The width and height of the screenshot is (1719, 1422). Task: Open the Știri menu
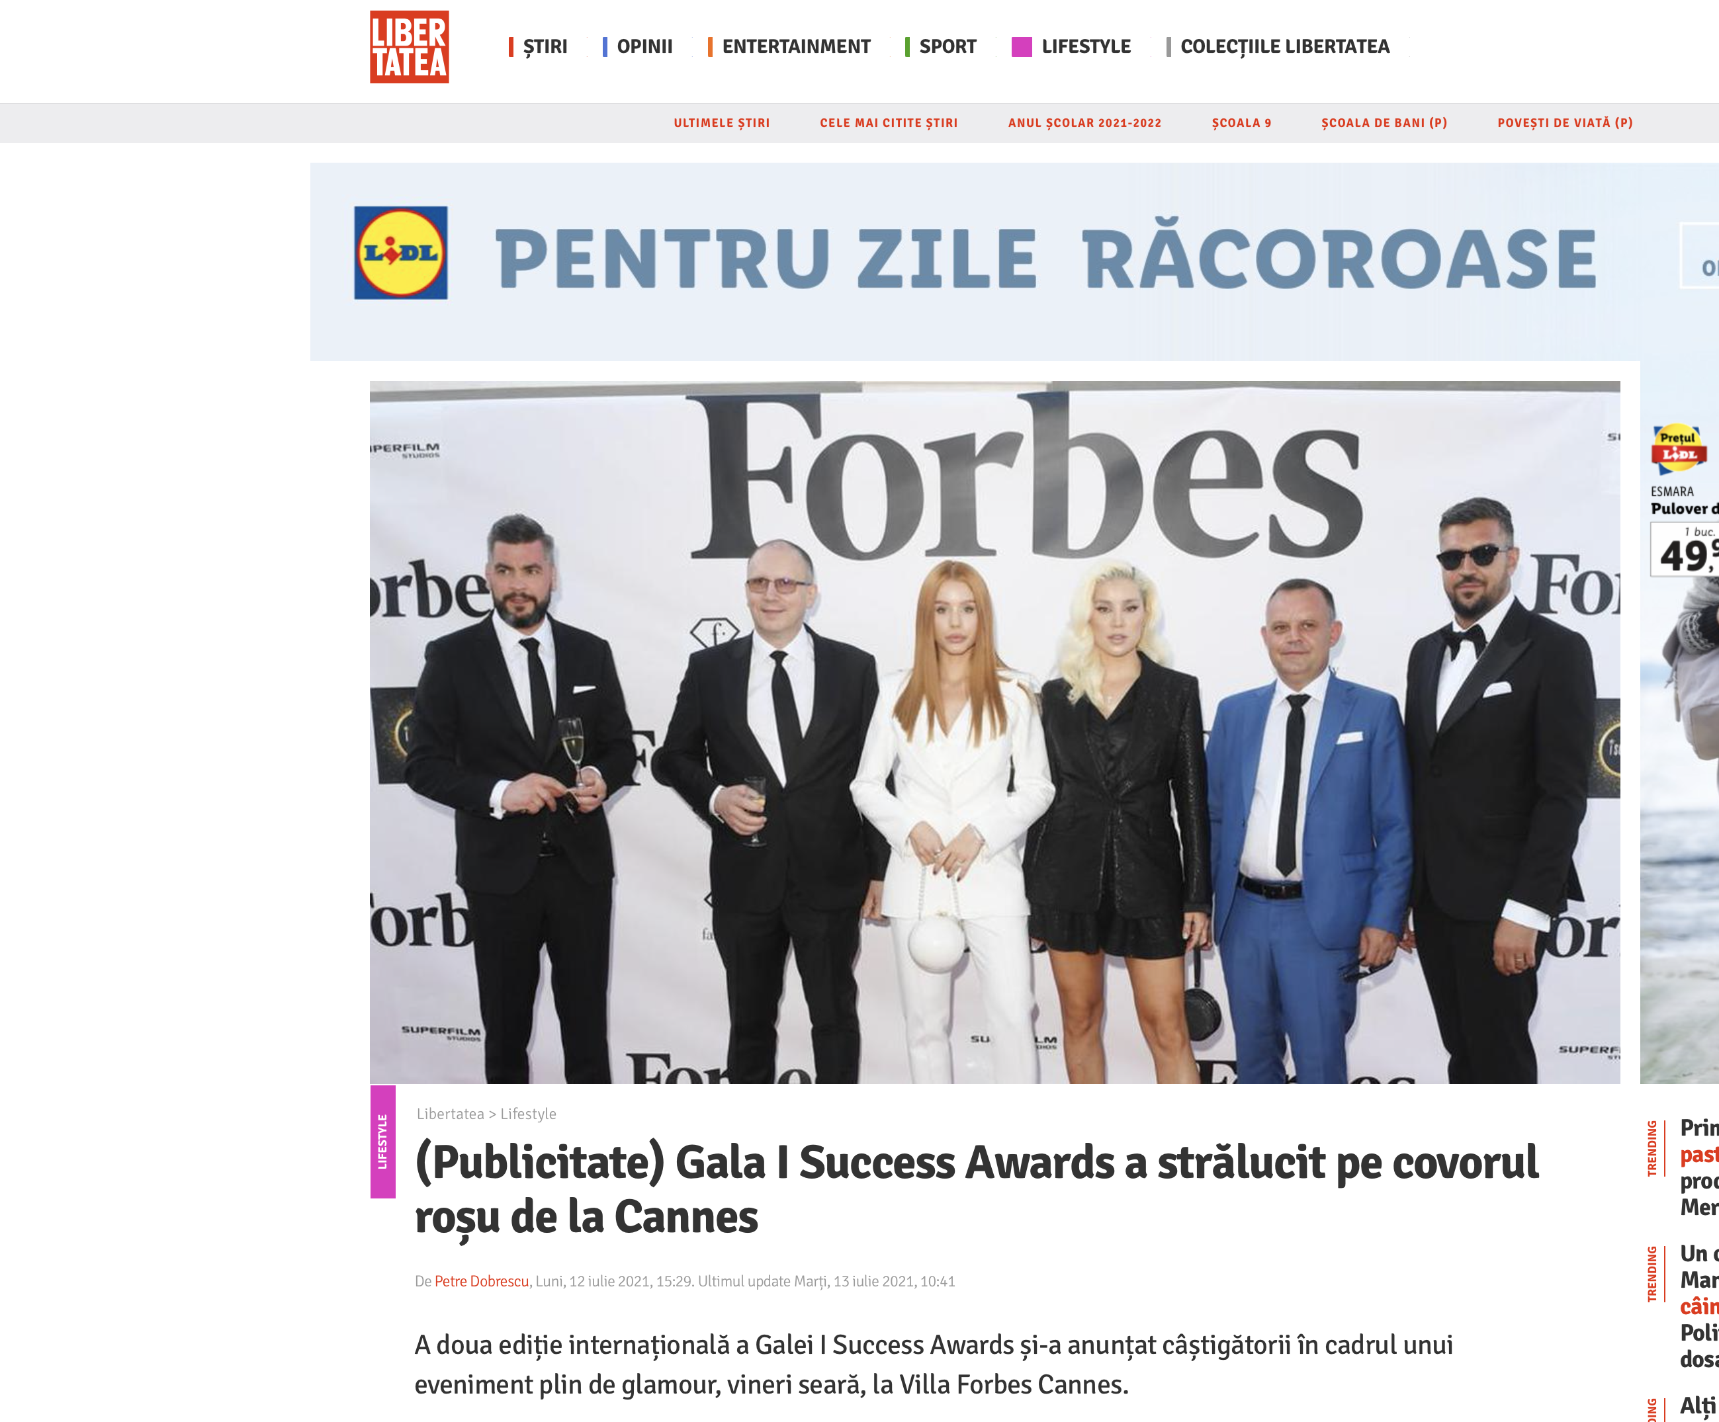point(545,47)
